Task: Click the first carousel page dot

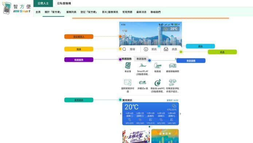Action: (149, 127)
